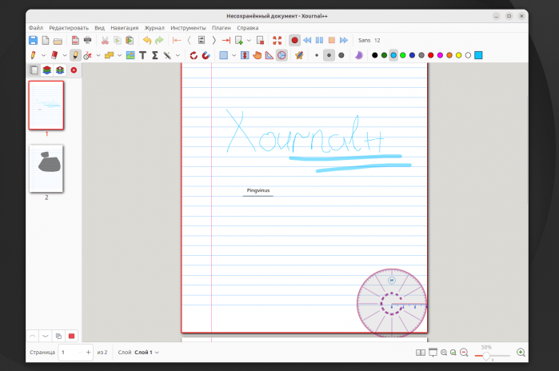559x371 pixels.
Task: Pick the black color swatch
Action: (375, 55)
